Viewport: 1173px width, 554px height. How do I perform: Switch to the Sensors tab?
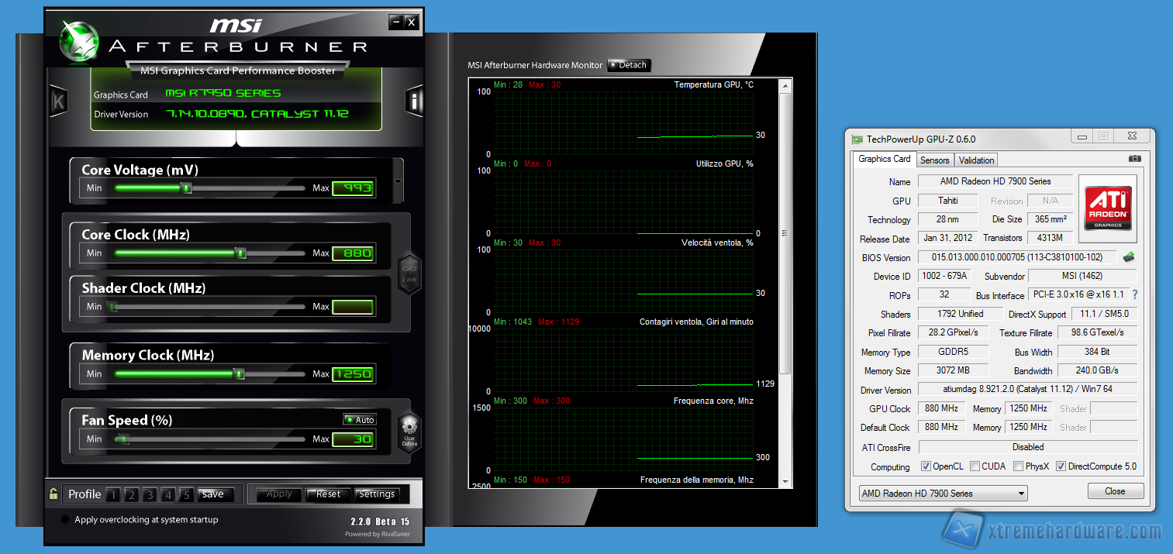pos(934,160)
